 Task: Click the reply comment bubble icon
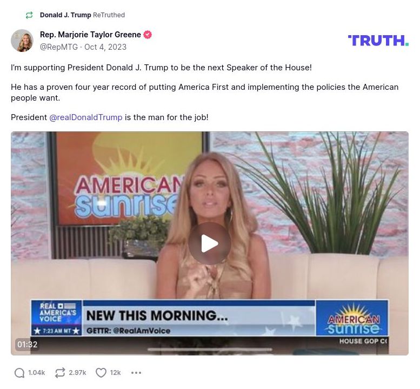[x=19, y=373]
